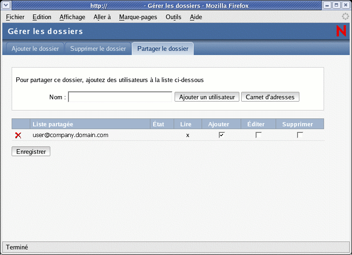Click the État column header

coord(162,124)
